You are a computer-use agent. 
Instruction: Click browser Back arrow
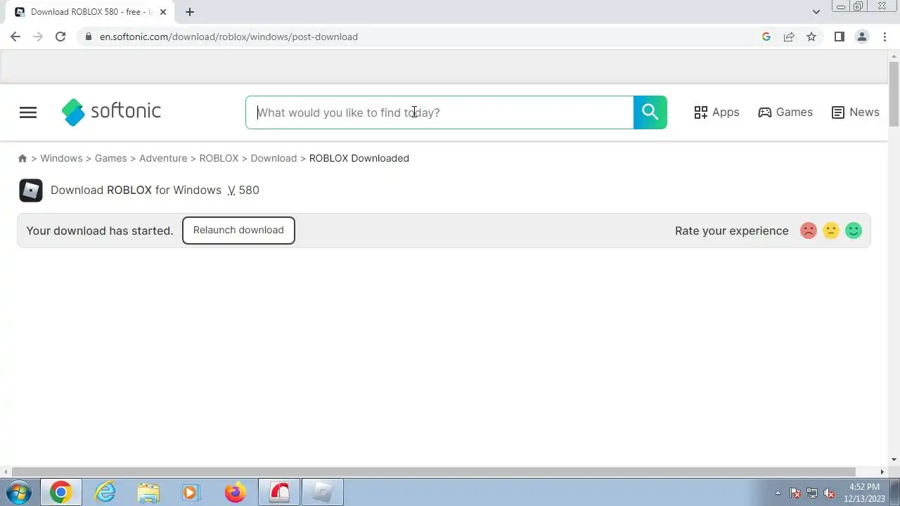[x=15, y=37]
